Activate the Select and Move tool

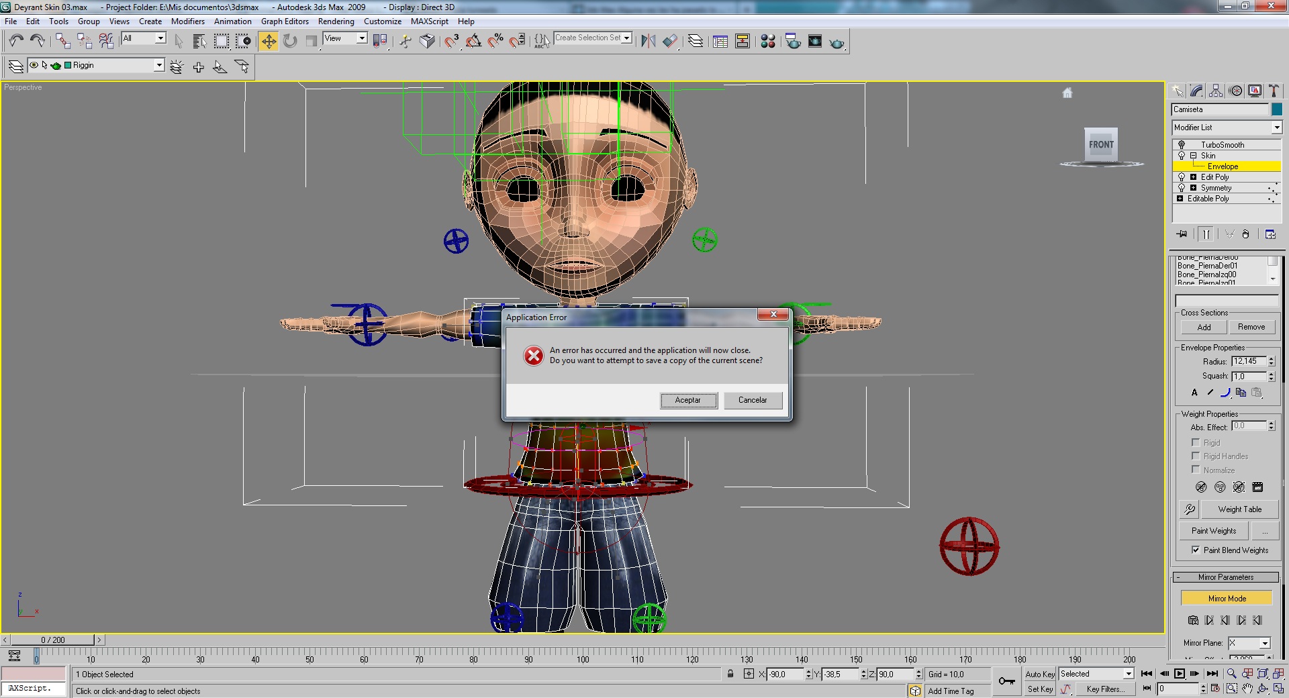tap(269, 41)
